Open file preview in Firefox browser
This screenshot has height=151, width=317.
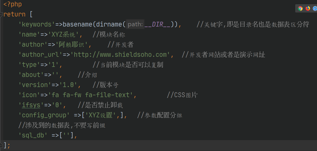pos(308,8)
